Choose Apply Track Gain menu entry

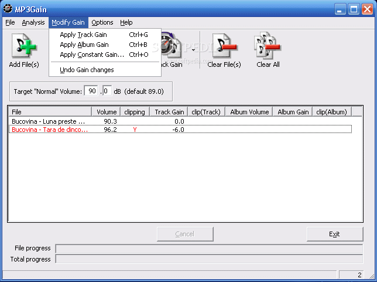pos(105,35)
